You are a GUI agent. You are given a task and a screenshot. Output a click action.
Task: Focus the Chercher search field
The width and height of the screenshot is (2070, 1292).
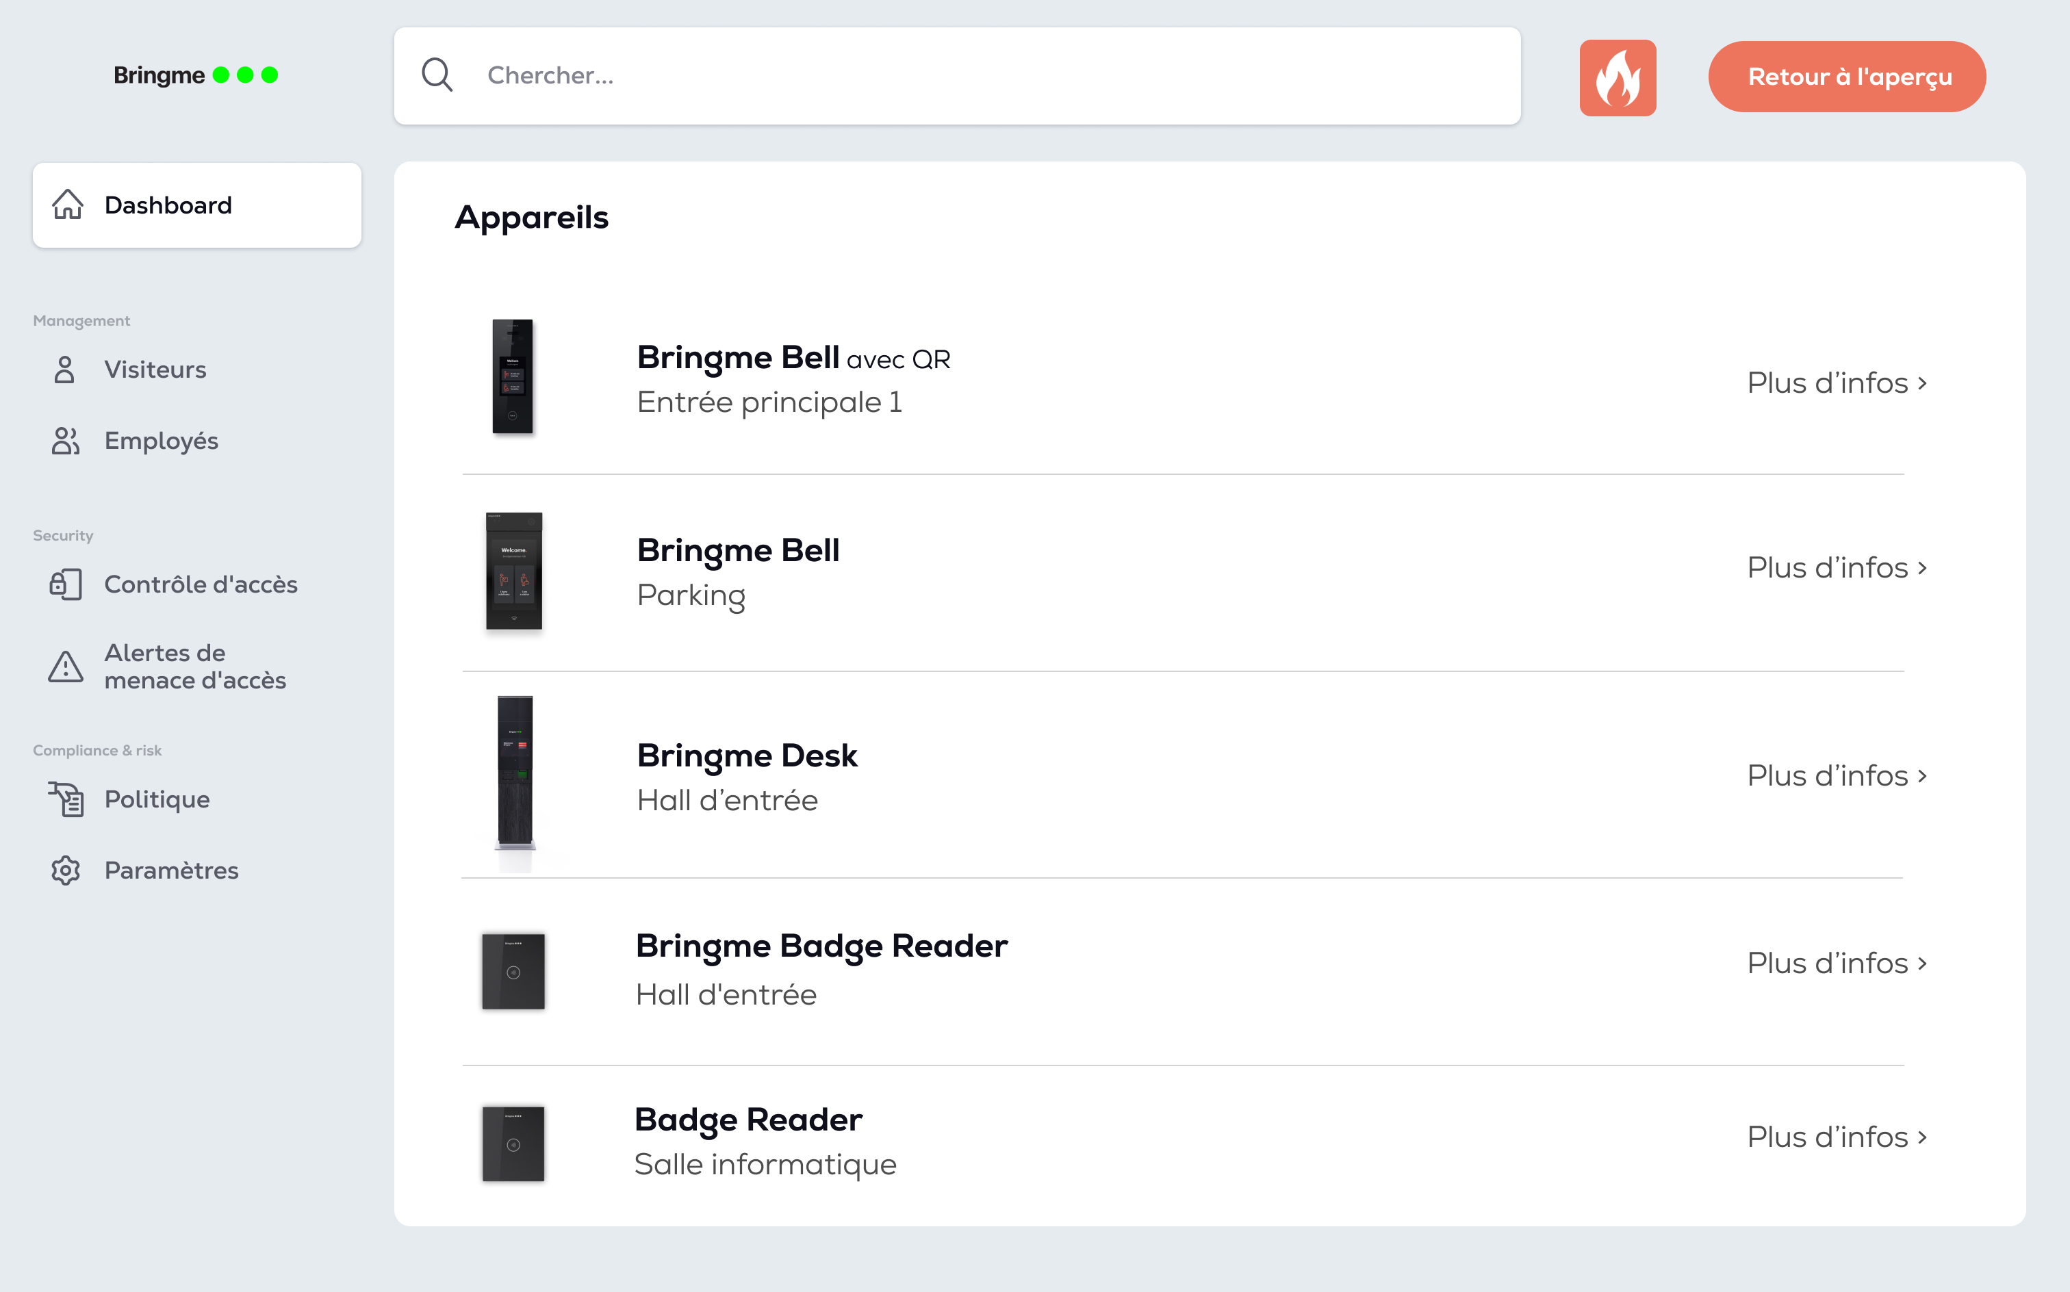tap(957, 75)
